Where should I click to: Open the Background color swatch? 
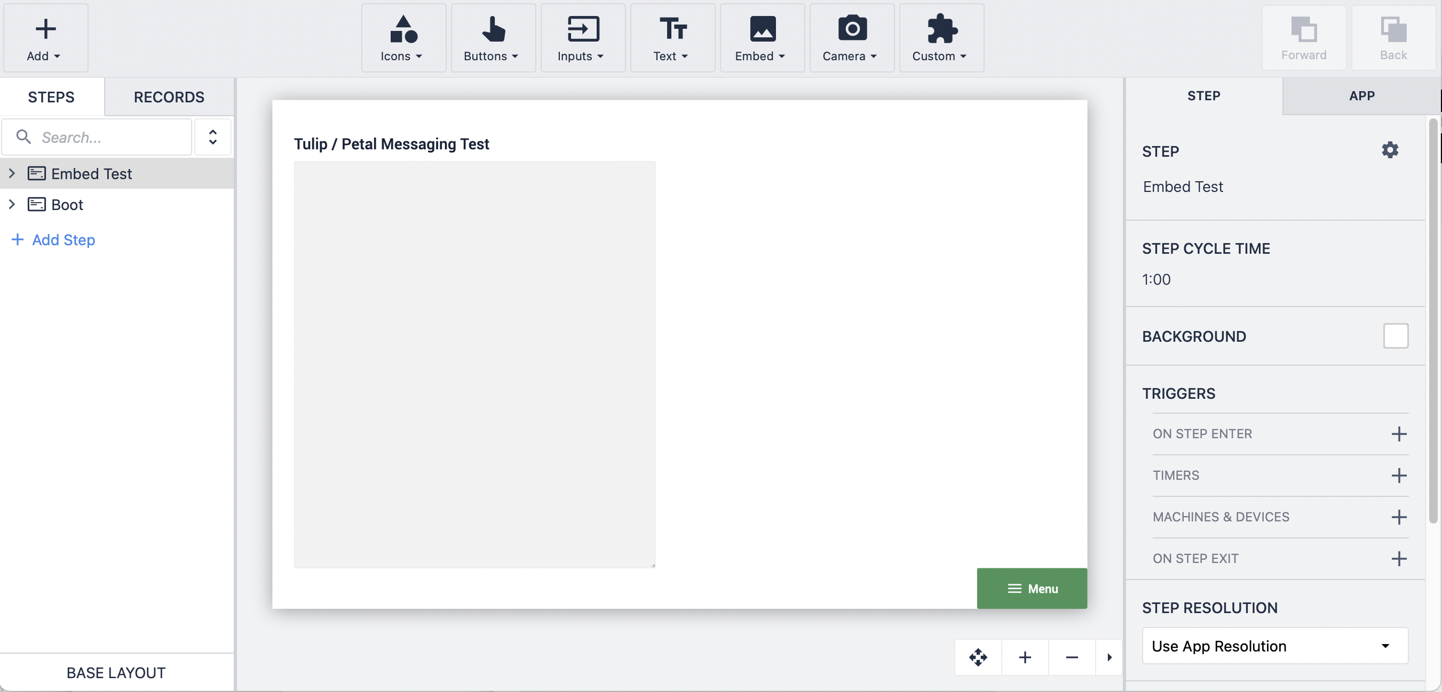1396,336
